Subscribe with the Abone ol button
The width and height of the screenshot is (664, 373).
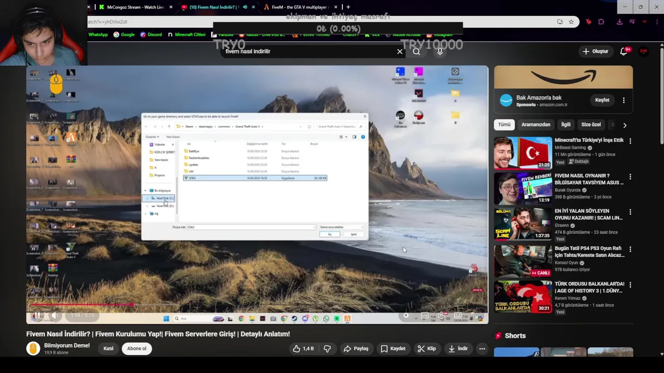click(137, 349)
